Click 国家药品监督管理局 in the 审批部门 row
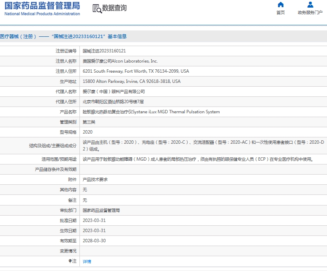Image resolution: width=327 pixels, height=271 pixels. 101,210
